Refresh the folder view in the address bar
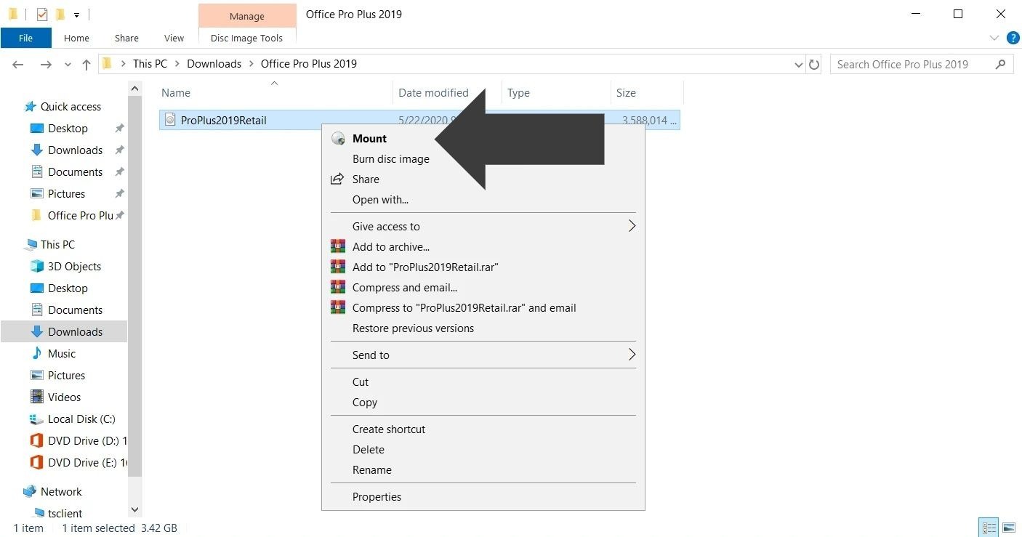 [814, 64]
